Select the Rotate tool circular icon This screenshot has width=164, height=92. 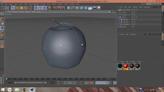(x=26, y=8)
